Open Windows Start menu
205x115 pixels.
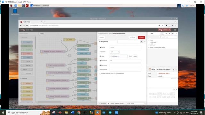pyautogui.click(x=3, y=112)
